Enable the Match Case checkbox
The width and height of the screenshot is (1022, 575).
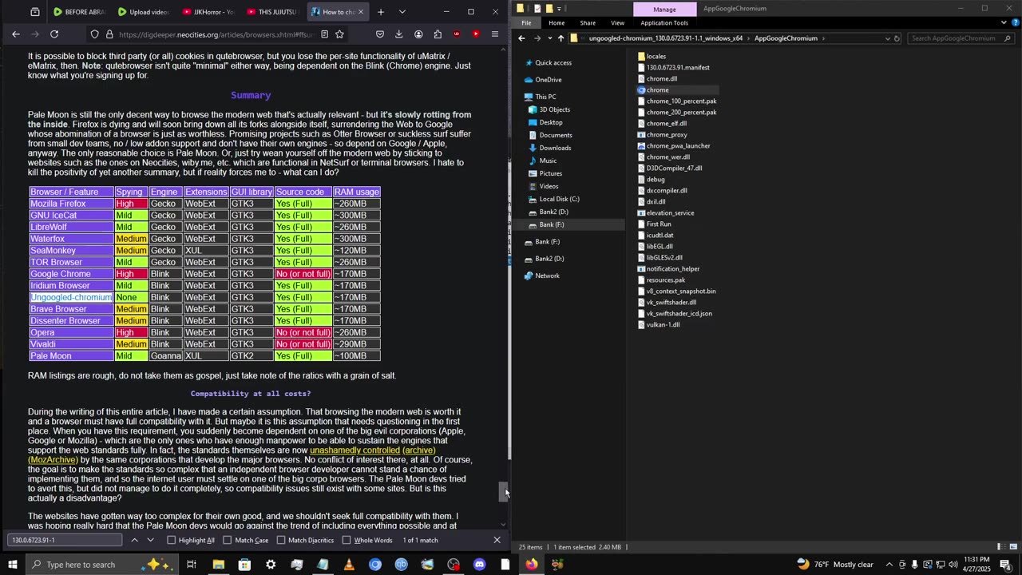click(228, 540)
